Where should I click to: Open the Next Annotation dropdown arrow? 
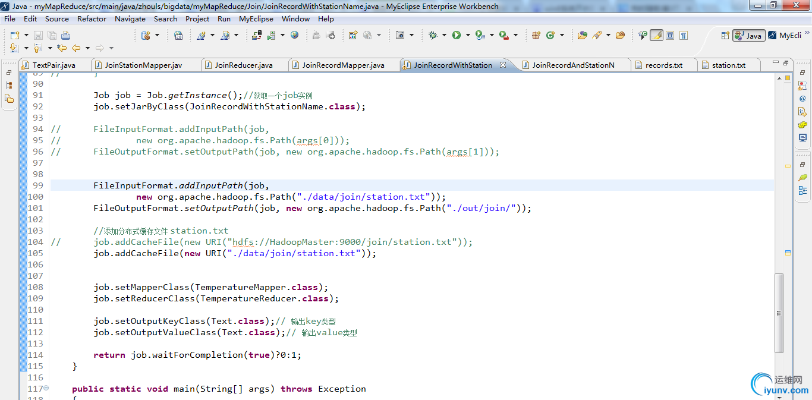point(26,48)
